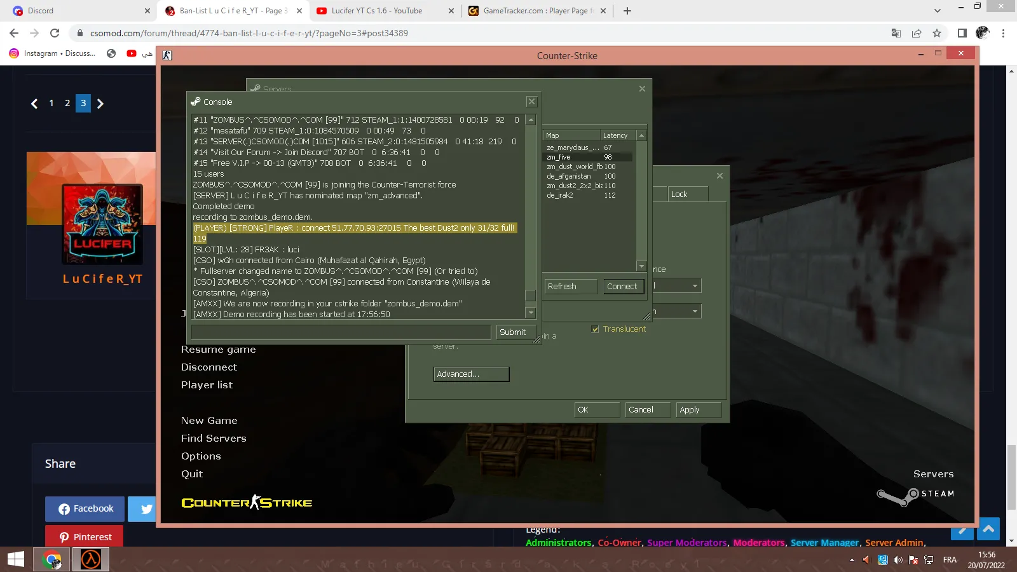The height and width of the screenshot is (572, 1017).
Task: Click the Connect button
Action: [622, 287]
